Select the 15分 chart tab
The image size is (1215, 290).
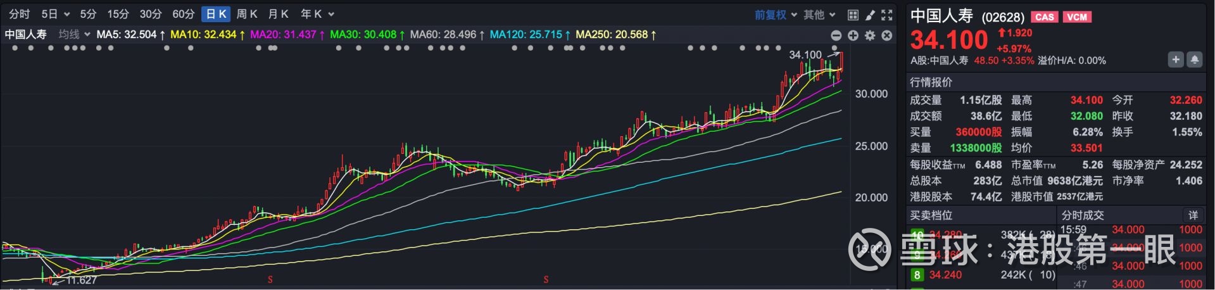point(118,14)
